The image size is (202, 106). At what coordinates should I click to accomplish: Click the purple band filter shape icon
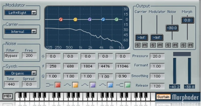click(93, 85)
